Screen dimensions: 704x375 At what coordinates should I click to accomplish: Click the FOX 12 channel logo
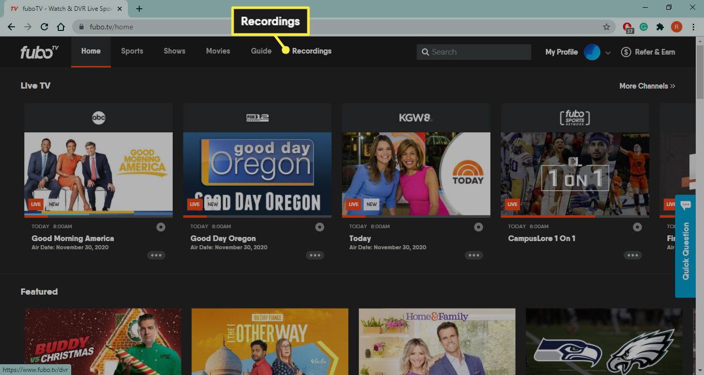point(257,118)
